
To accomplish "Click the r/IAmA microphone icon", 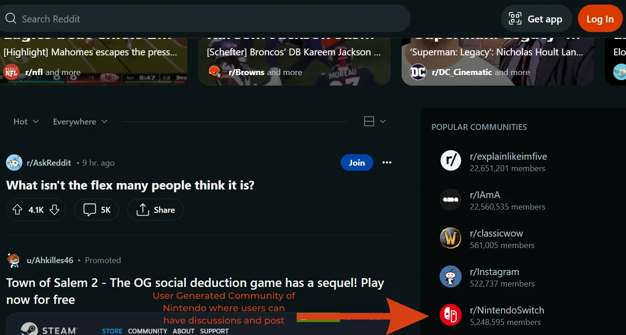I will tap(450, 200).
